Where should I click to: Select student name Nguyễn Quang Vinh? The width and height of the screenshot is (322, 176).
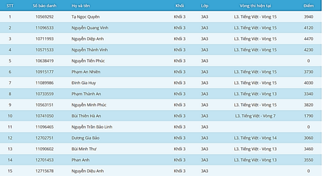(x=91, y=28)
